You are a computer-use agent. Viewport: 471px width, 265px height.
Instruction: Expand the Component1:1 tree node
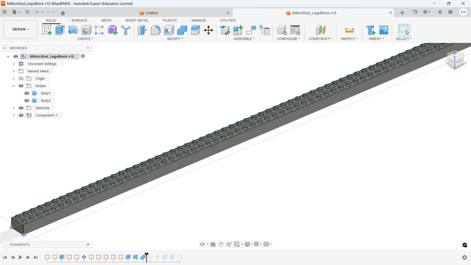14,115
